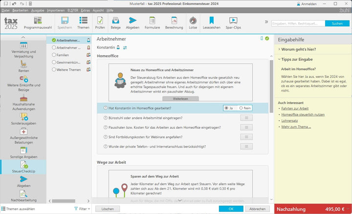
Task: Select the Gewinneinkün... topic entry
Action: 69,62
